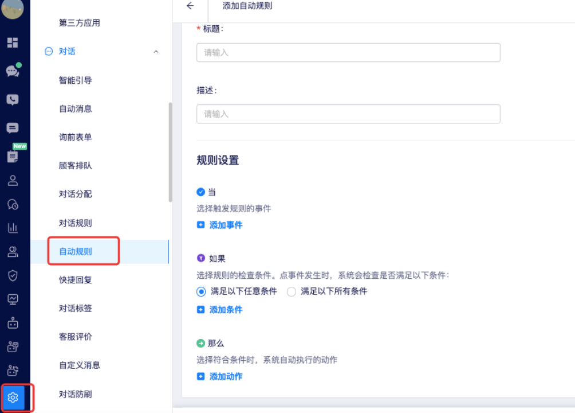Image resolution: width=575 pixels, height=413 pixels.
Task: Open the note icon with New badge
Action: point(13,157)
